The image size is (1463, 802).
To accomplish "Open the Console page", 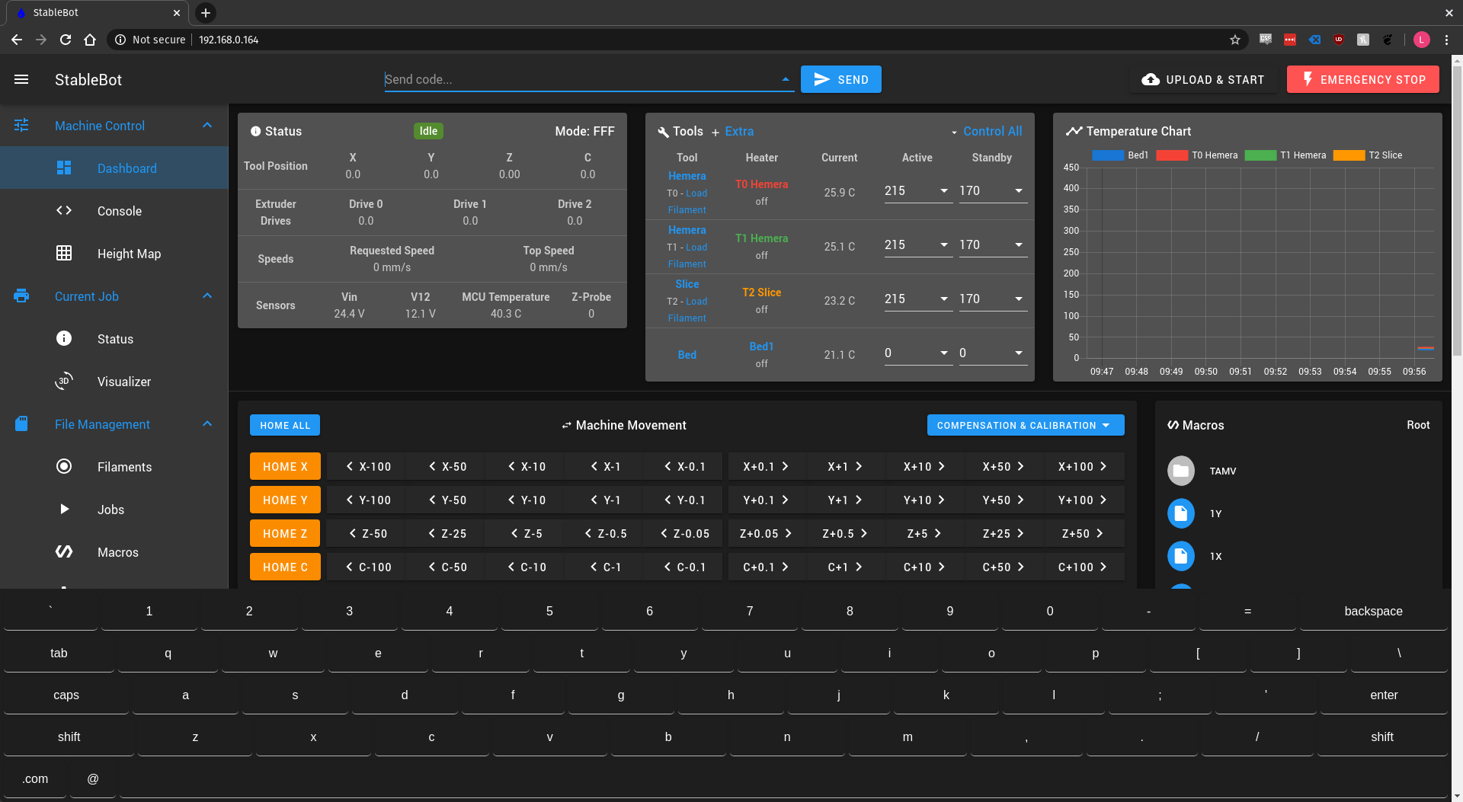I will (x=114, y=210).
